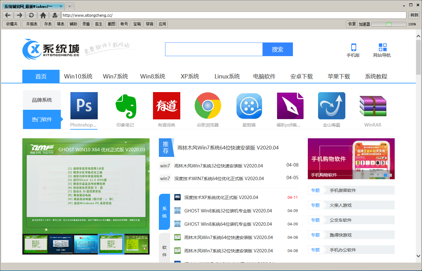Open the 手机版 phone icon
Image resolution: width=422 pixels, height=271 pixels.
[x=353, y=47]
